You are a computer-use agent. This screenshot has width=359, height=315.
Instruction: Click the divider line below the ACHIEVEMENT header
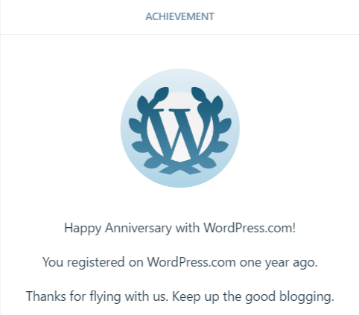179,34
